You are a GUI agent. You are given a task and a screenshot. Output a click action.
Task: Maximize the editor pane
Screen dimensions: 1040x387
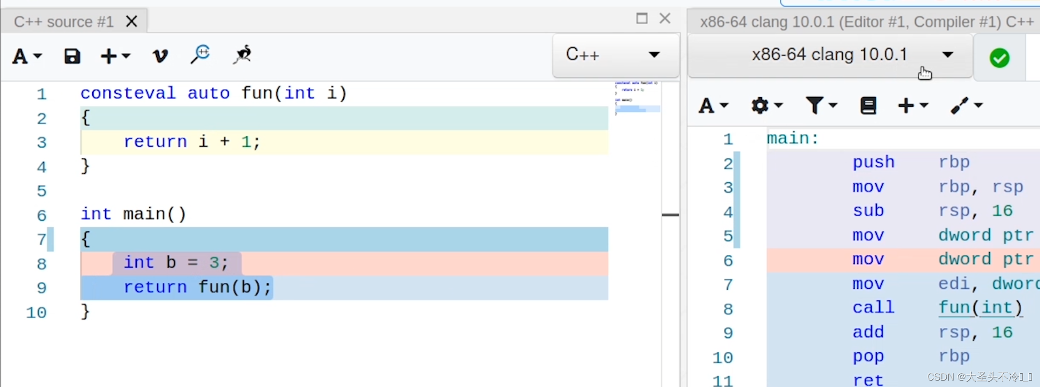click(x=642, y=19)
